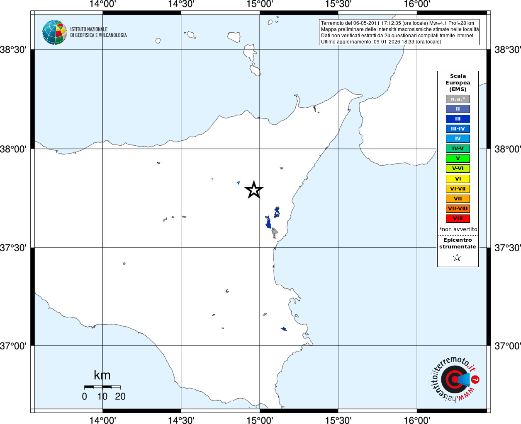Click the Scala Europea (EMS) legend title

tap(458, 83)
